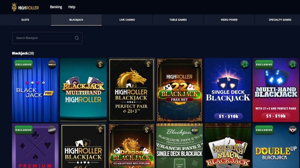Focus the Search Blackjack field

coord(47,38)
